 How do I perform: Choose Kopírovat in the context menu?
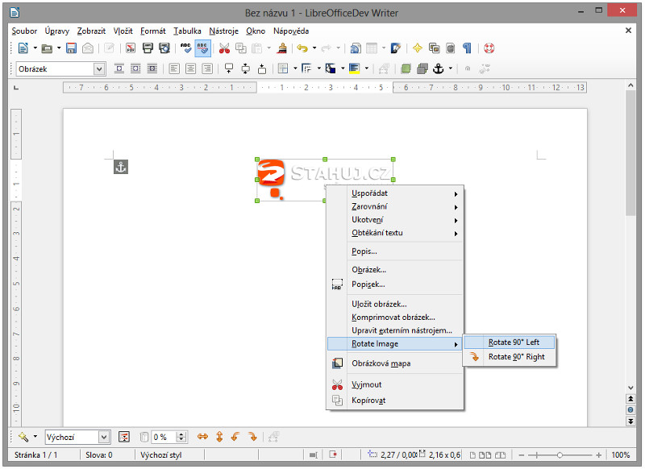(396, 401)
